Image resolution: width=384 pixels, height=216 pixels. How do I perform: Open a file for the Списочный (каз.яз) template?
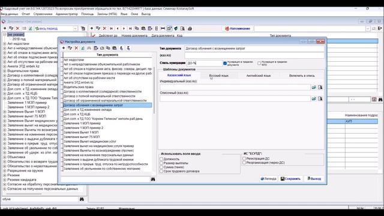314,98
